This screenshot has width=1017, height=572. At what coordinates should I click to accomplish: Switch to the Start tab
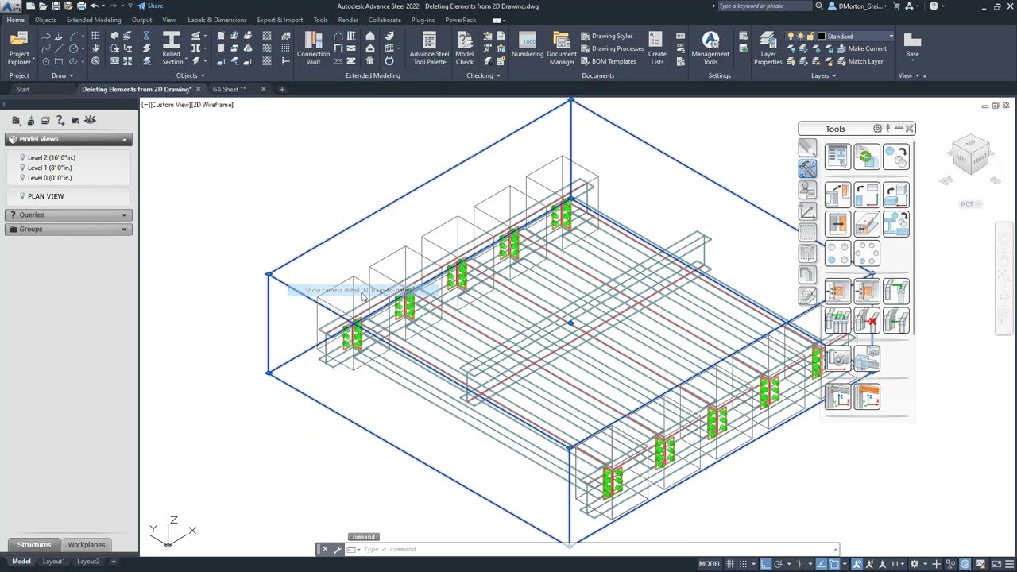coord(23,89)
